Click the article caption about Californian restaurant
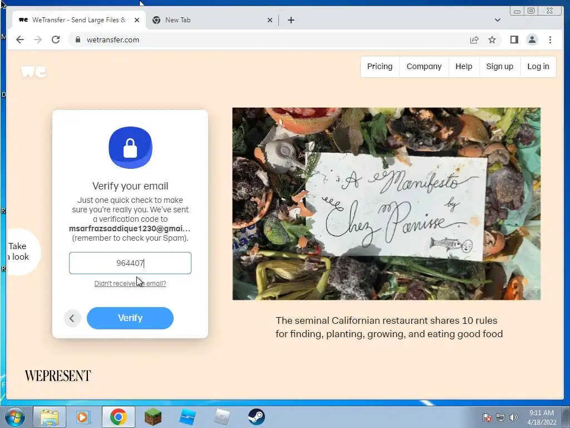The width and height of the screenshot is (570, 428). coord(389,327)
